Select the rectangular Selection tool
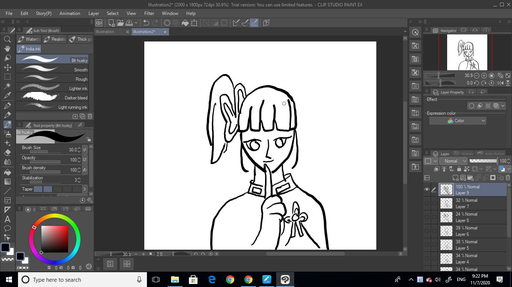The width and height of the screenshot is (512, 287). (7, 77)
